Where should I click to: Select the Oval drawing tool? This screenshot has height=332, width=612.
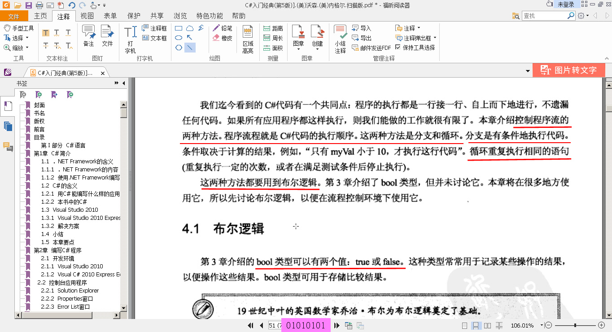click(x=179, y=38)
